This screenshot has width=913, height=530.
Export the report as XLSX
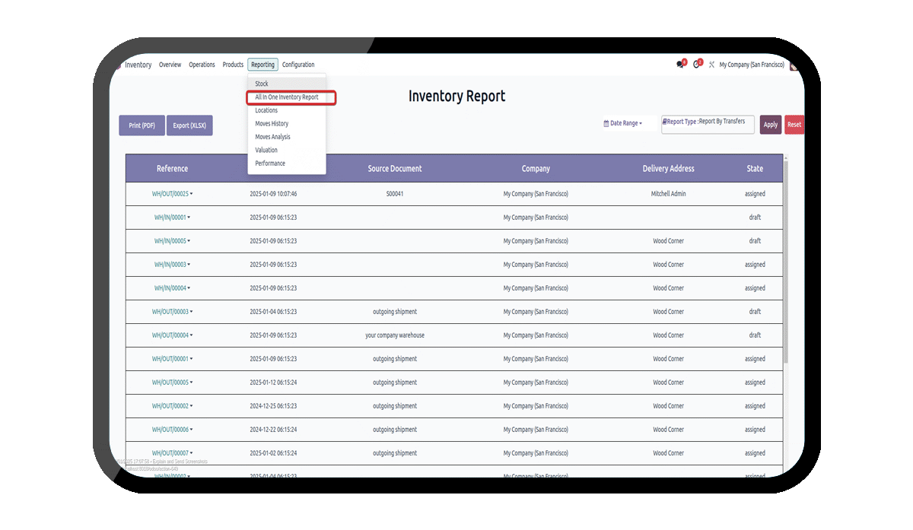(x=189, y=125)
